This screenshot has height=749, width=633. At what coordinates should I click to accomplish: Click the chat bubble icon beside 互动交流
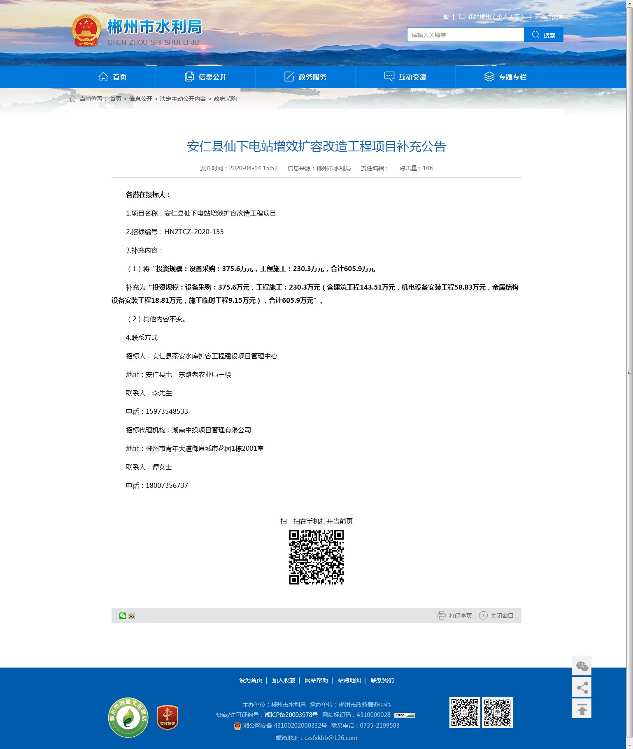coord(389,77)
